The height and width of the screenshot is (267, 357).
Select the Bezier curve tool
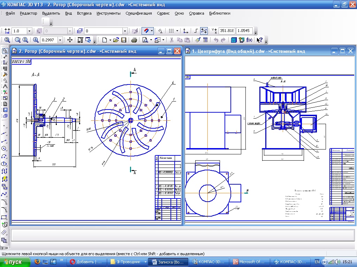4,194
